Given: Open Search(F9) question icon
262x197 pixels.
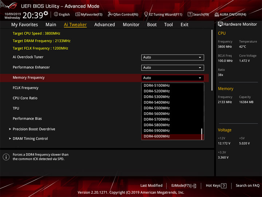Looking at the screenshot, I should (x=190, y=14).
